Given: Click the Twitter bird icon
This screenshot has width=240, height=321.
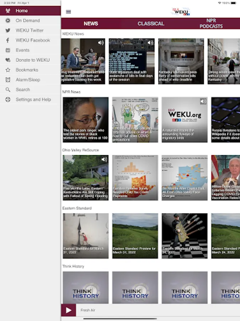Looking at the screenshot, I should 8,30.
